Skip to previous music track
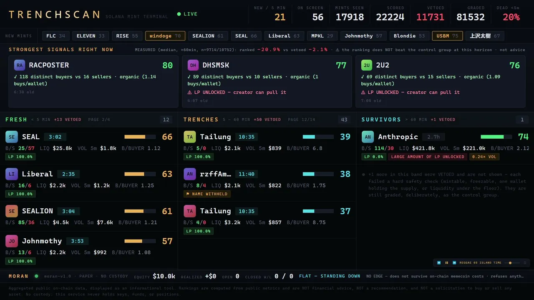Viewport: 534px width, 300px height. click(x=439, y=263)
